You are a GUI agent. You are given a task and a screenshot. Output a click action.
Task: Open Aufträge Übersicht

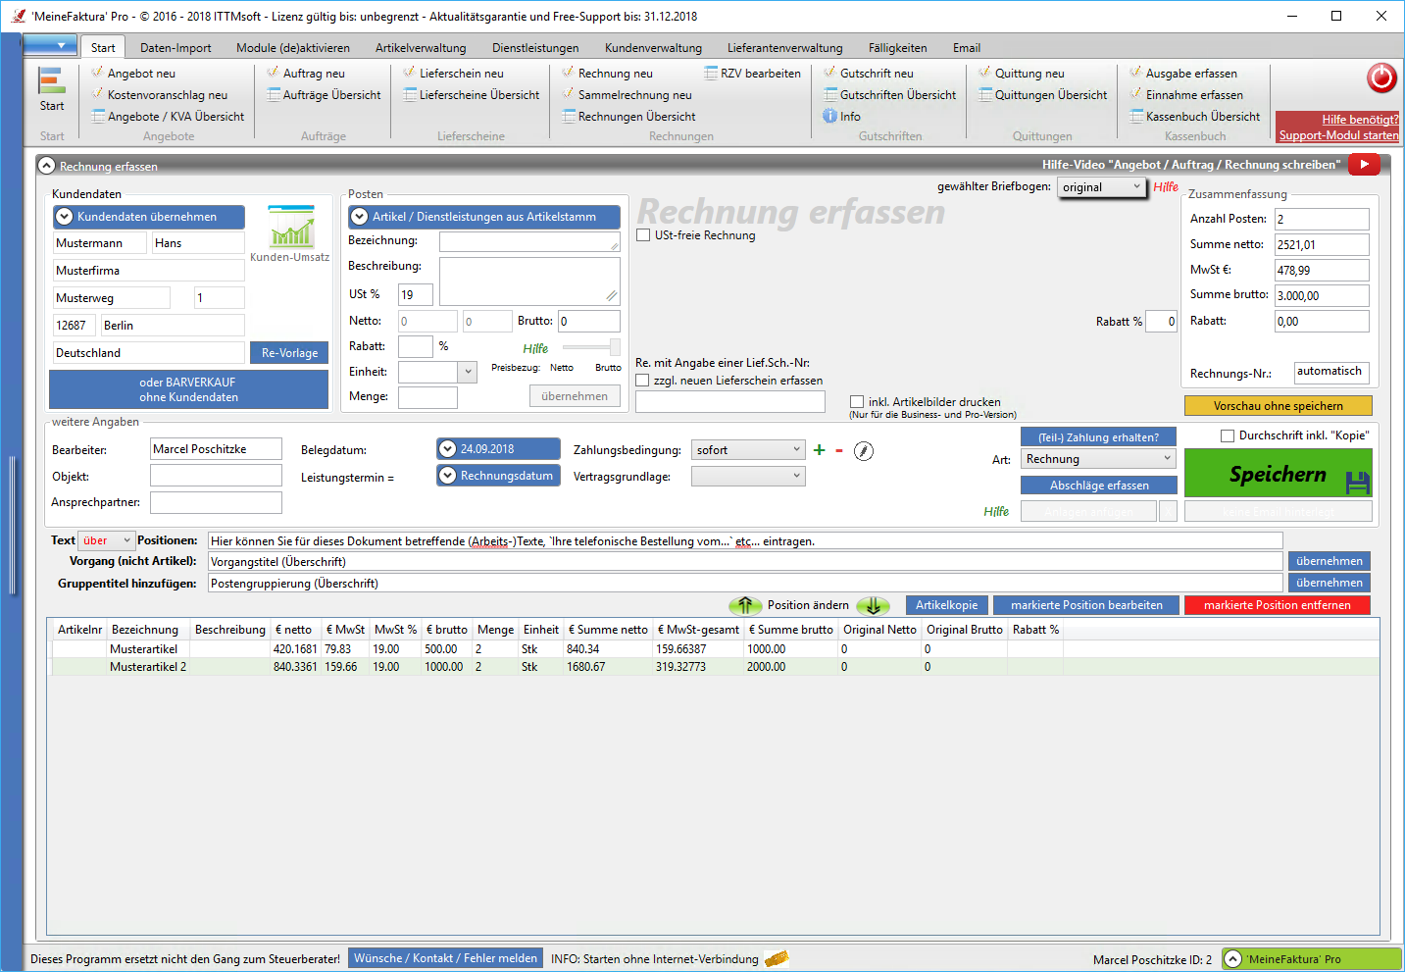tap(324, 94)
